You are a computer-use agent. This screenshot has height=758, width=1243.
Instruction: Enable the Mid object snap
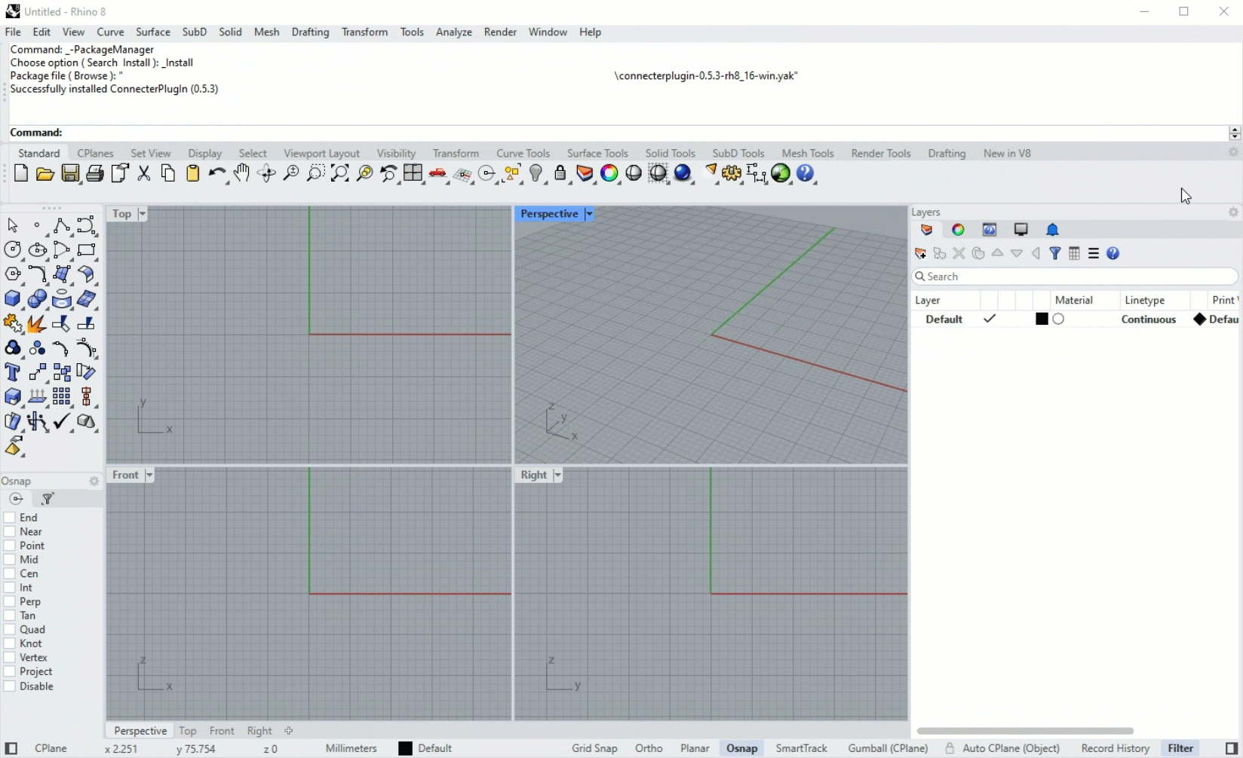[10, 560]
